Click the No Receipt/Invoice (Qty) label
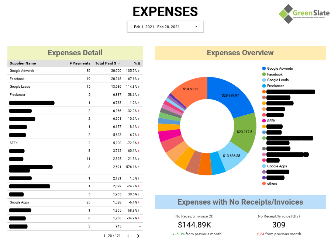 [x=279, y=216]
